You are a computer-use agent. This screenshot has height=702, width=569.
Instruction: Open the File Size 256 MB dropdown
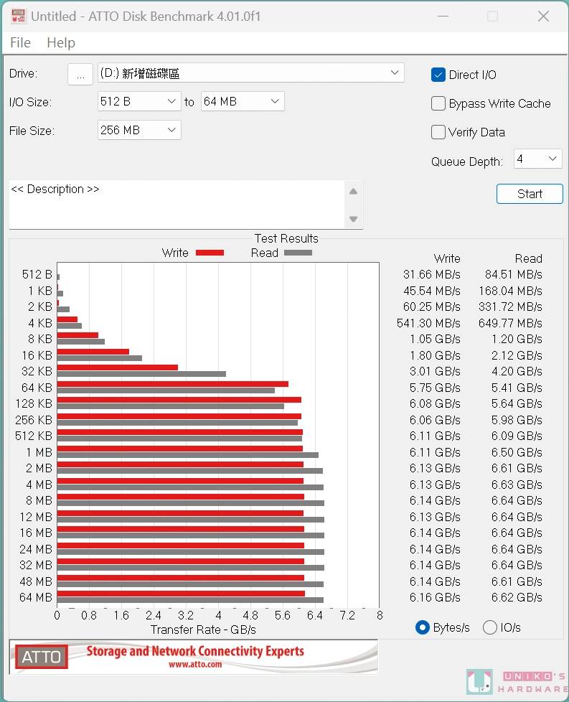click(x=139, y=131)
